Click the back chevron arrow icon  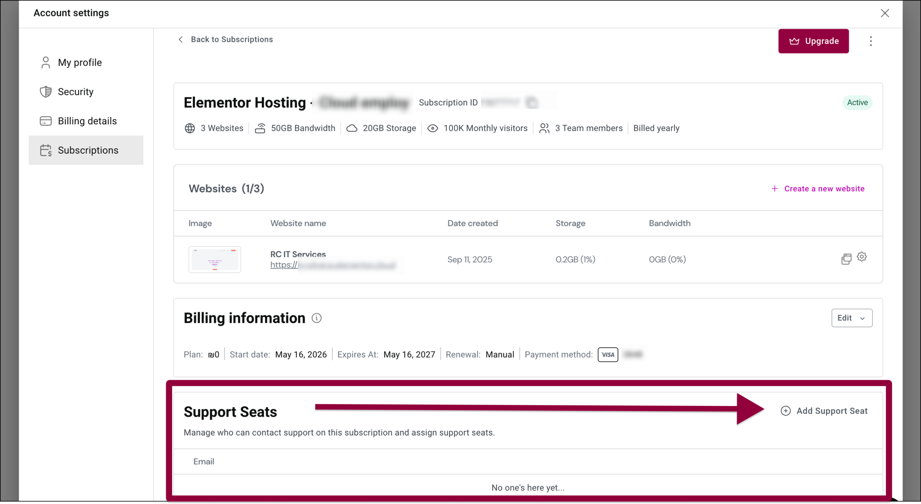[x=181, y=40]
